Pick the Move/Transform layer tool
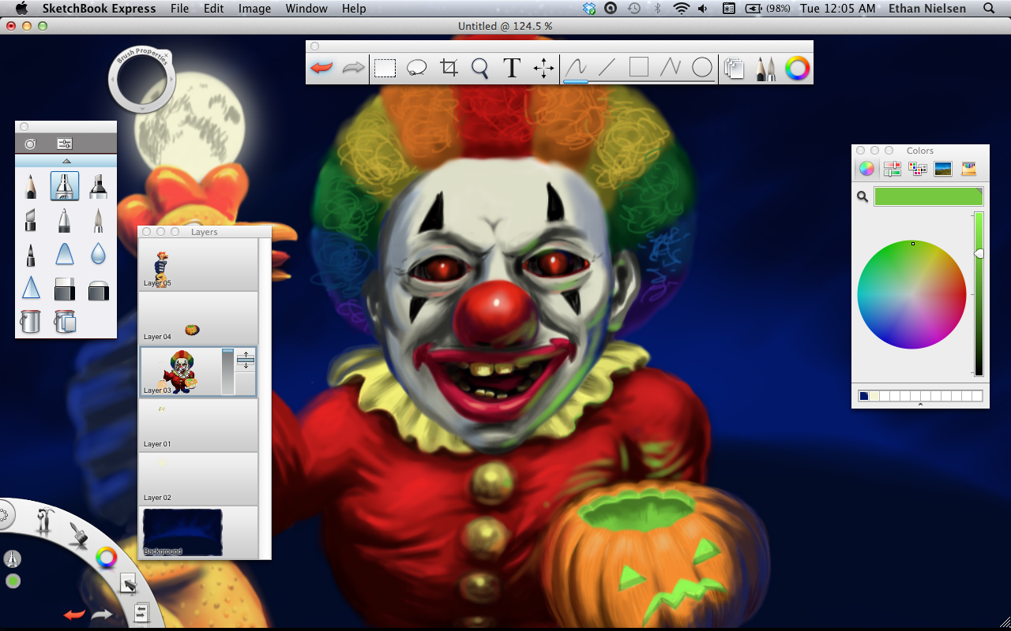The image size is (1011, 631). pos(544,68)
